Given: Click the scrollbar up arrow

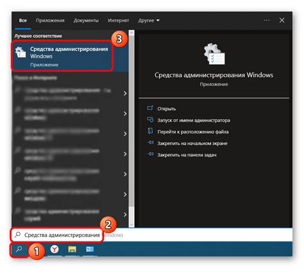Looking at the screenshot, I should pyautogui.click(x=131, y=33).
